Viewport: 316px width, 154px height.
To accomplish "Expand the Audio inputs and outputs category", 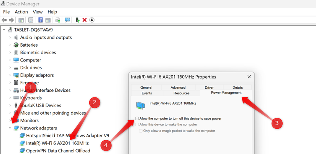I will (10, 37).
